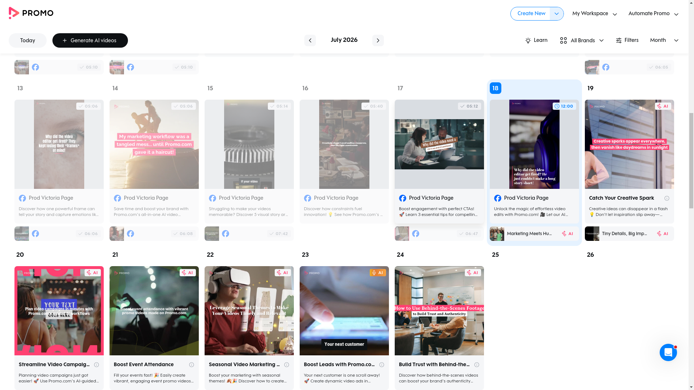Click Generate AI videos button

pos(90,40)
